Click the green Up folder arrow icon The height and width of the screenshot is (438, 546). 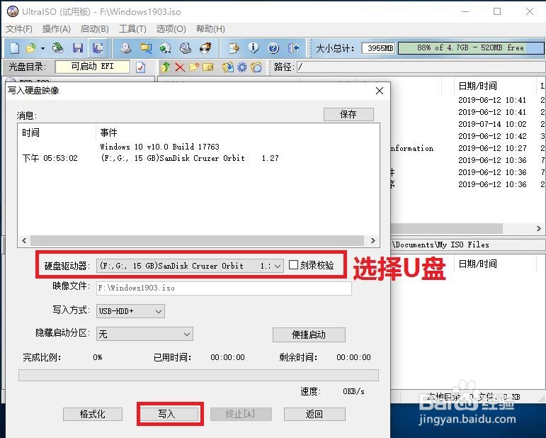pos(166,67)
